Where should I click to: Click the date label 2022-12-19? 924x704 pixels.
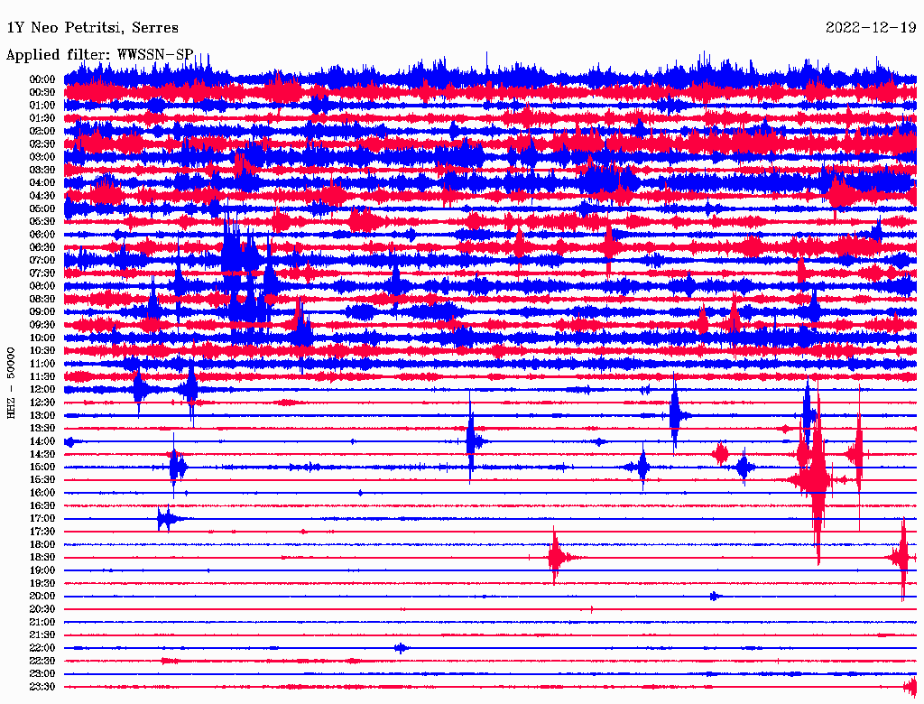(871, 27)
